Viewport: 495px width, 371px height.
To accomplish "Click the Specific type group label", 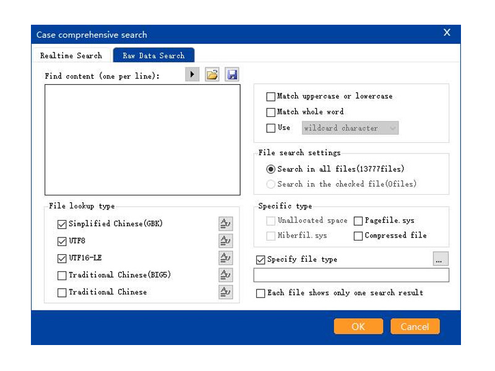I will point(285,206).
